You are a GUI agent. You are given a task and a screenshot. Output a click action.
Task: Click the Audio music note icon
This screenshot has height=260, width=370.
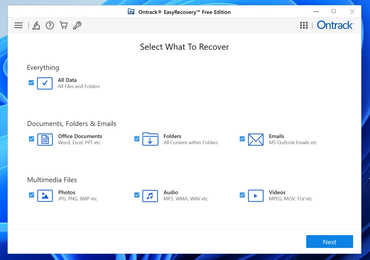tap(150, 196)
